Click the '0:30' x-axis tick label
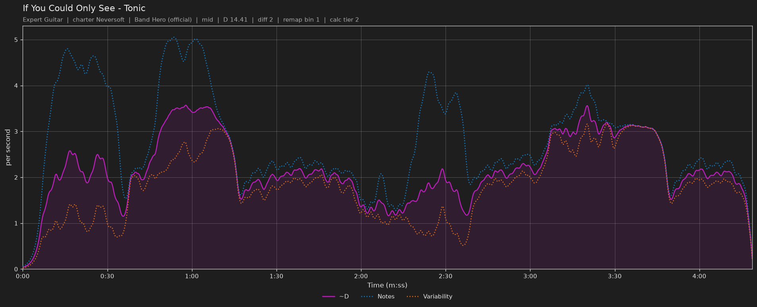The width and height of the screenshot is (757, 307). tap(107, 276)
